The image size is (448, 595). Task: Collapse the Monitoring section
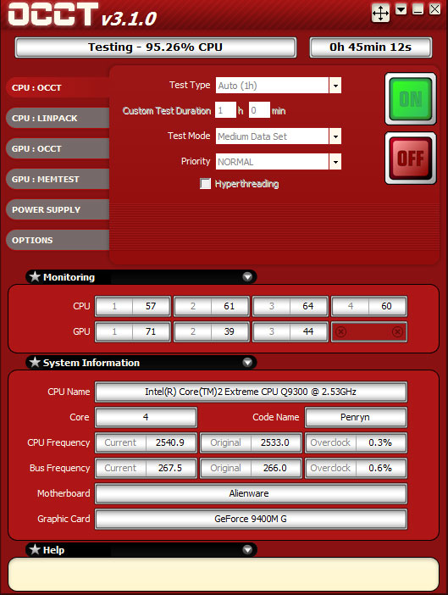click(x=247, y=276)
